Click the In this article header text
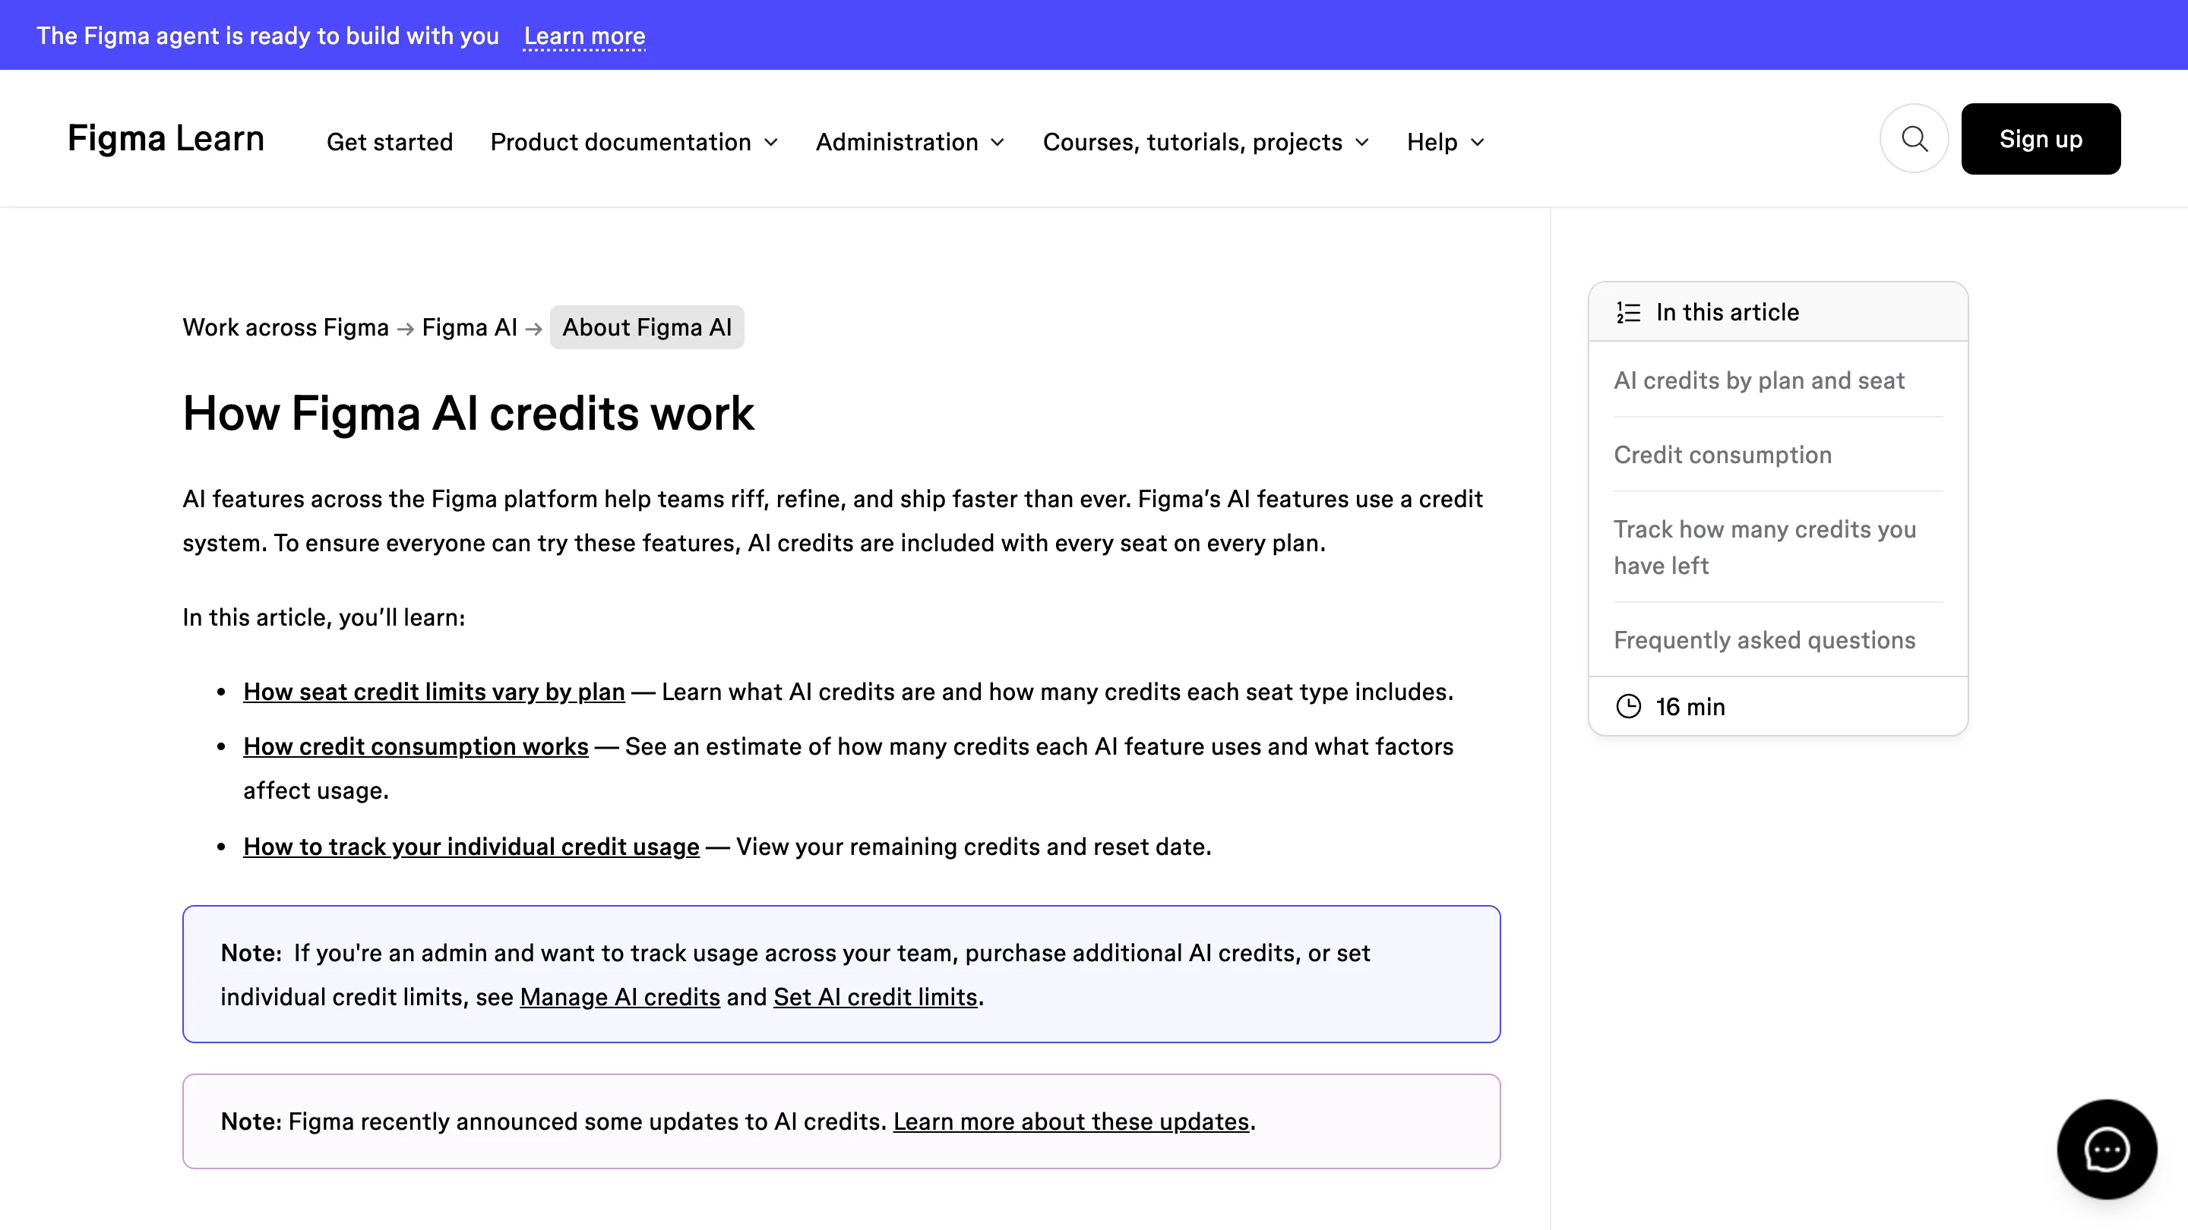Image resolution: width=2188 pixels, height=1230 pixels. (1727, 312)
